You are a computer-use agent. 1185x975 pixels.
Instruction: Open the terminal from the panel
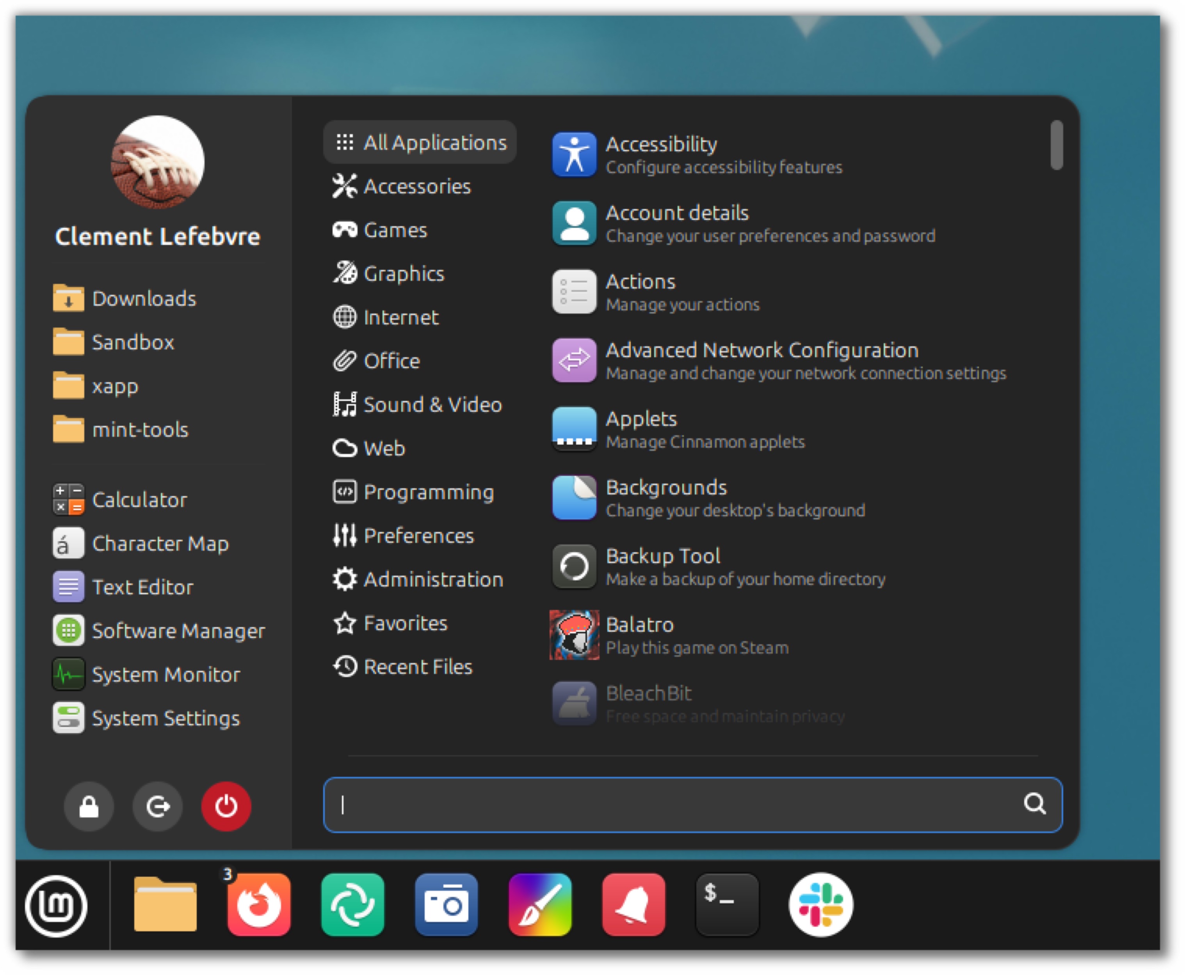coord(726,904)
